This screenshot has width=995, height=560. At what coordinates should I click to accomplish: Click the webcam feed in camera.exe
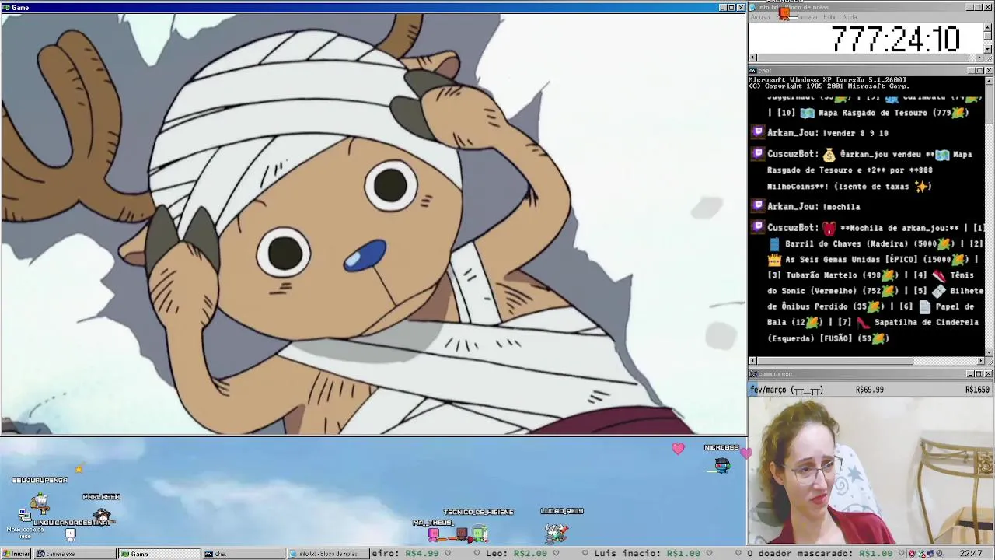pyautogui.click(x=871, y=471)
